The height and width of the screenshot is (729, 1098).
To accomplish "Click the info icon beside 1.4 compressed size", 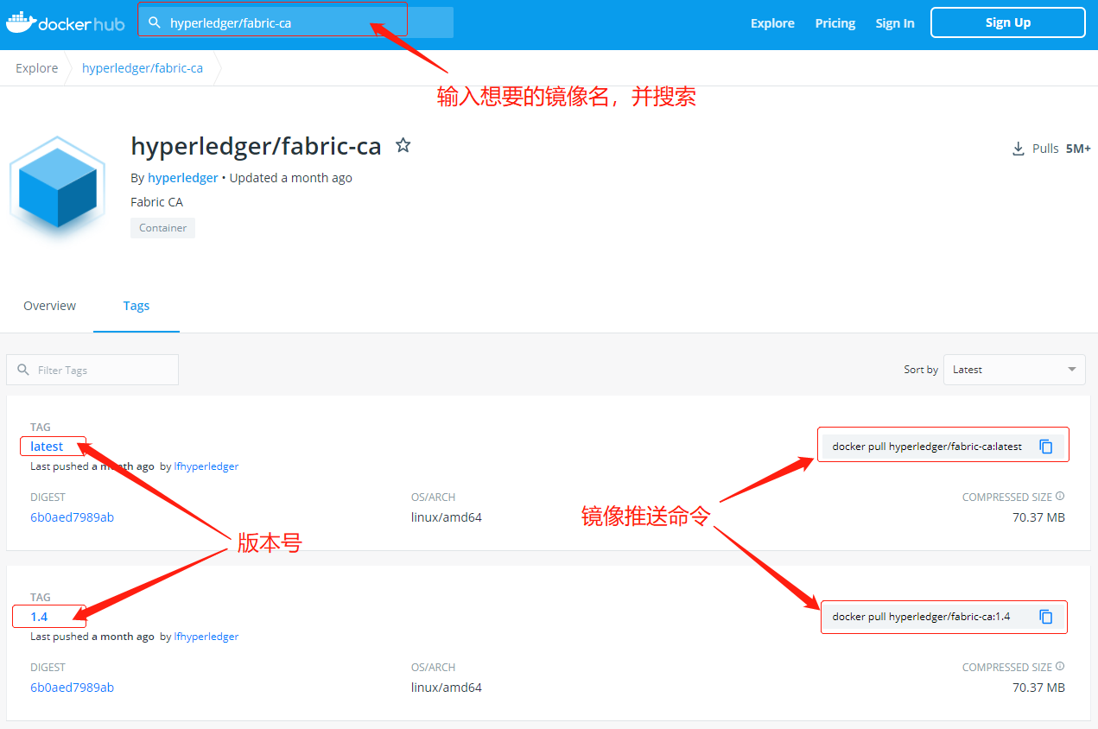I will [x=1060, y=667].
